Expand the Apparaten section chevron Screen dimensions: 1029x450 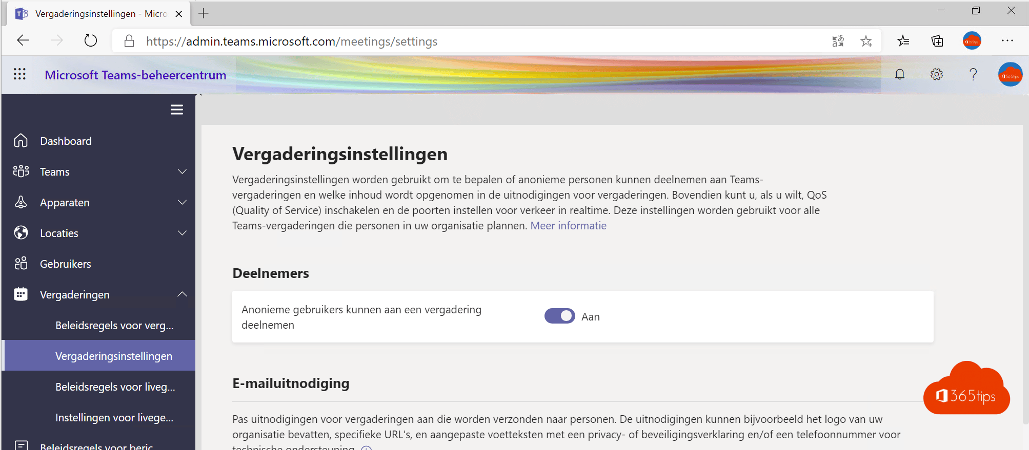point(182,202)
